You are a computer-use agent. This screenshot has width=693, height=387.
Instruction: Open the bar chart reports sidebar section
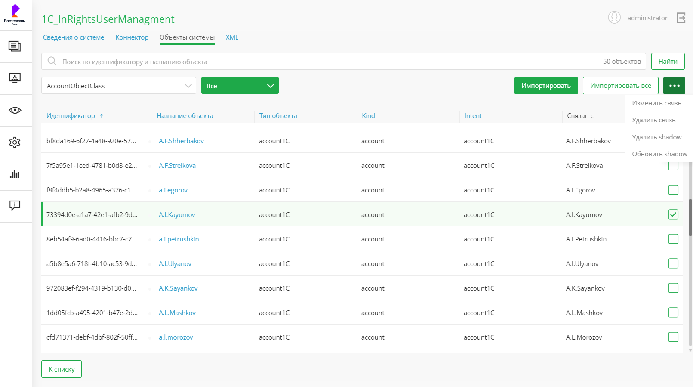(15, 174)
